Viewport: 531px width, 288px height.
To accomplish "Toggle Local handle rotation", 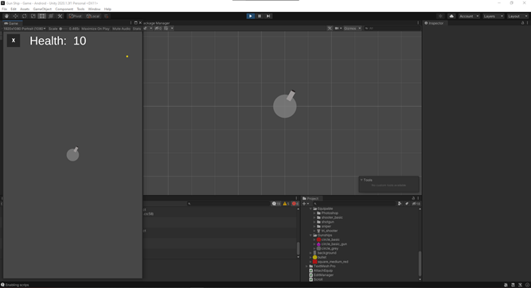I will pyautogui.click(x=93, y=16).
